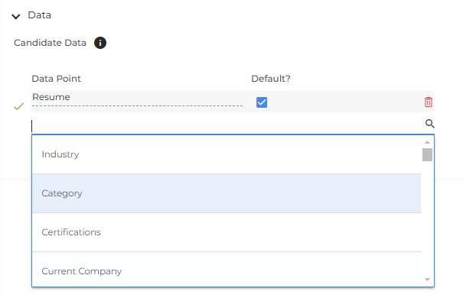Select the highlighted Category option
The image size is (463, 298).
pos(227,193)
